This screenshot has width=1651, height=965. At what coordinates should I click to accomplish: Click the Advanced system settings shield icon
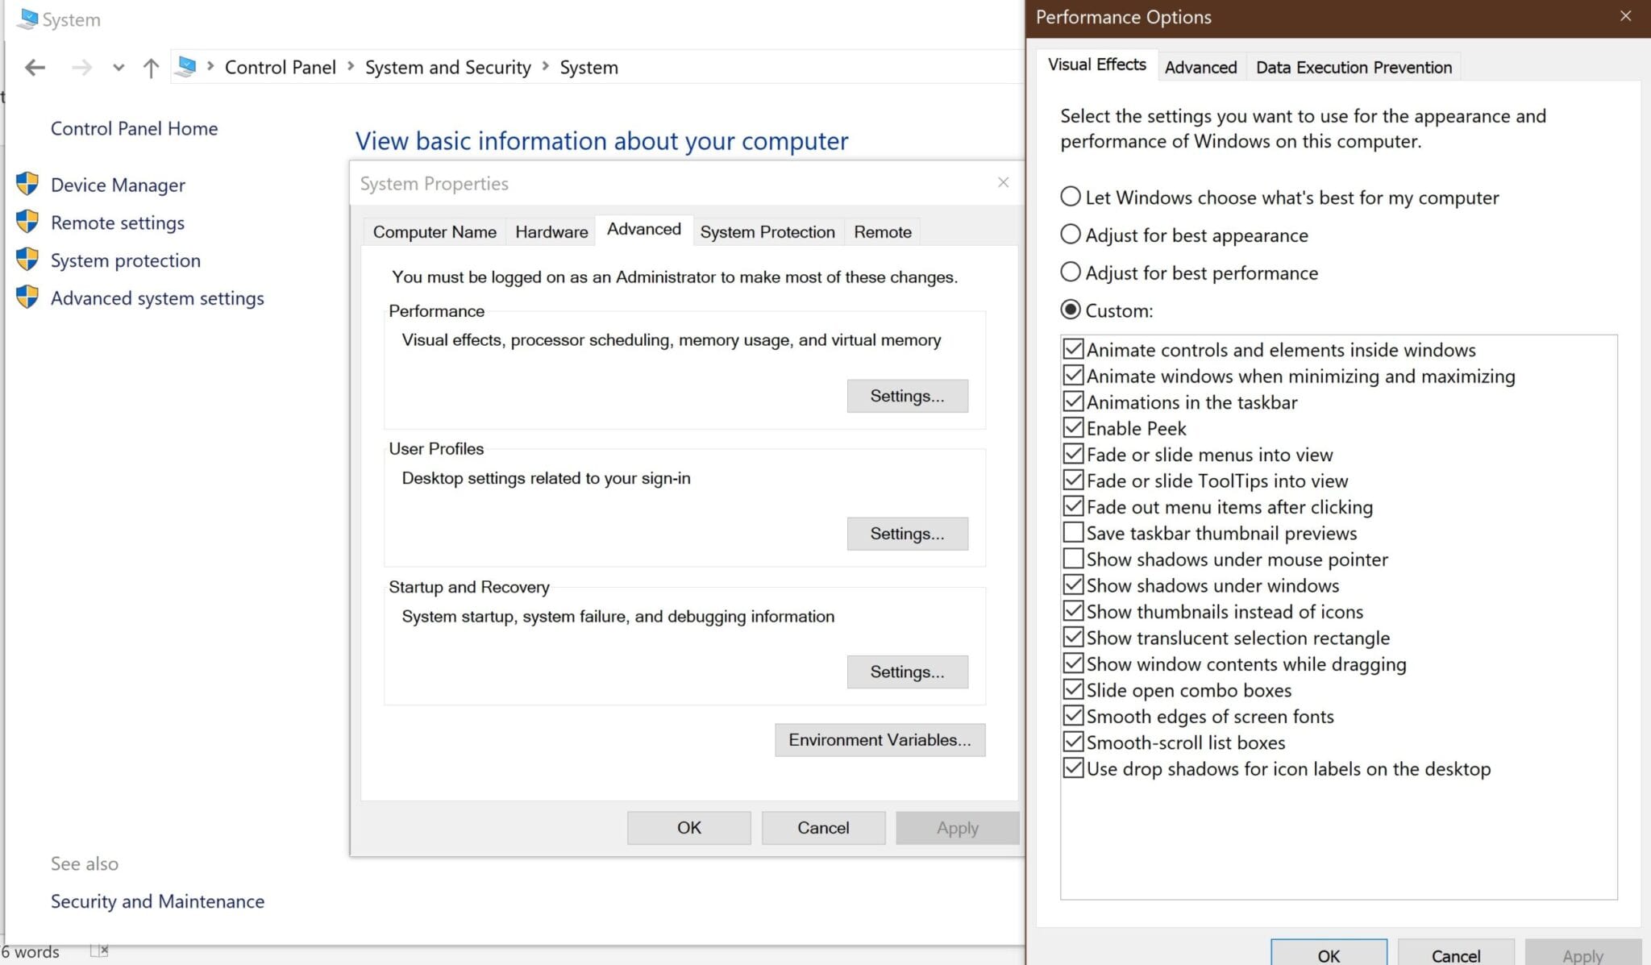tap(27, 297)
